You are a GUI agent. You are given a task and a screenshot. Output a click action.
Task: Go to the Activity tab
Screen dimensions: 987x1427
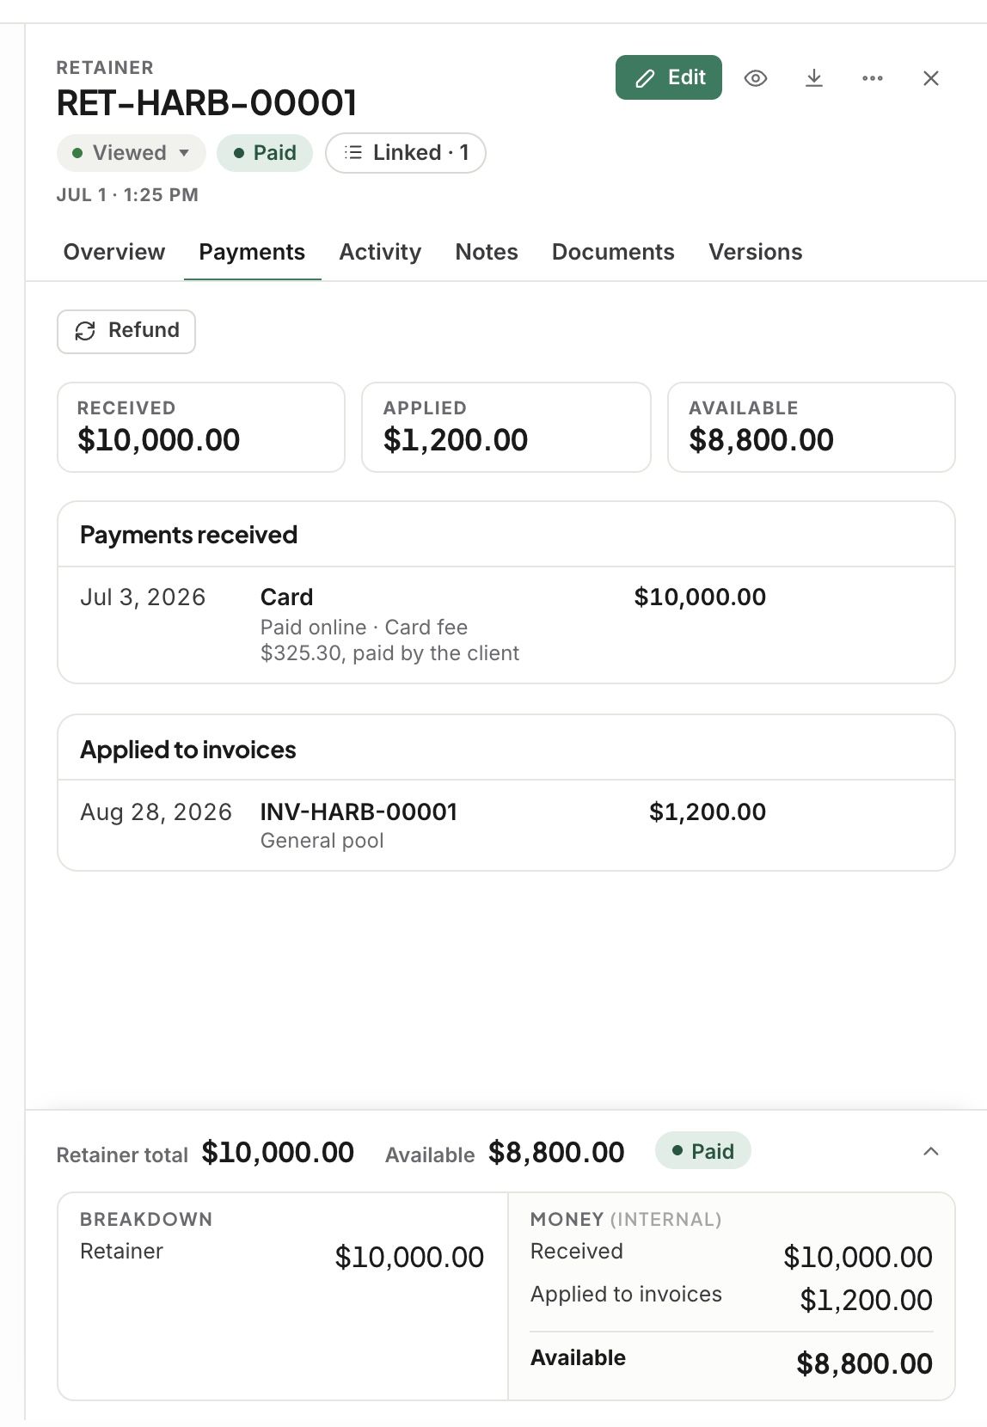pos(380,252)
